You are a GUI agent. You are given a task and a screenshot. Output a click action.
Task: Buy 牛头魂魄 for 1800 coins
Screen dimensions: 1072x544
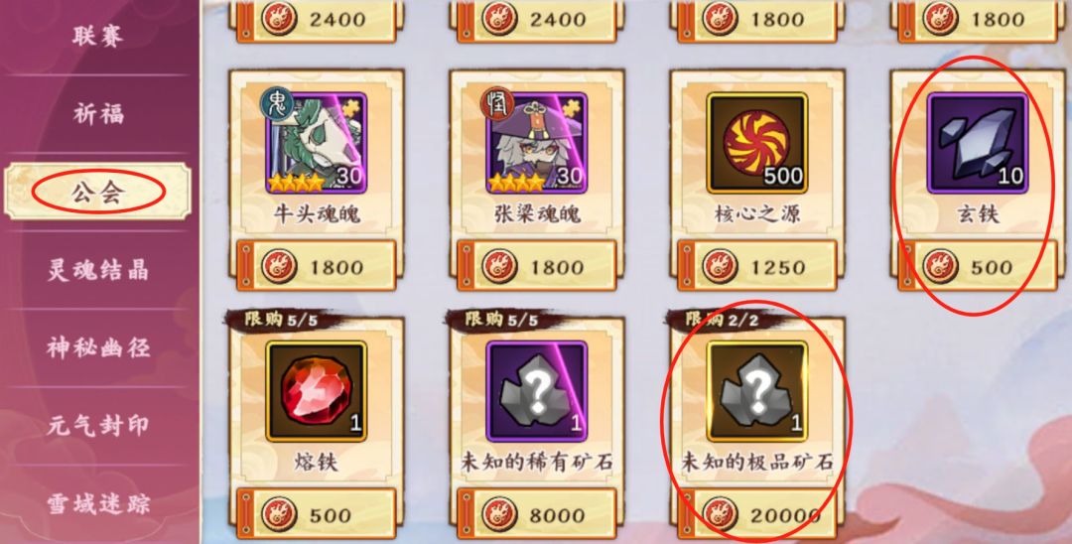tap(317, 266)
